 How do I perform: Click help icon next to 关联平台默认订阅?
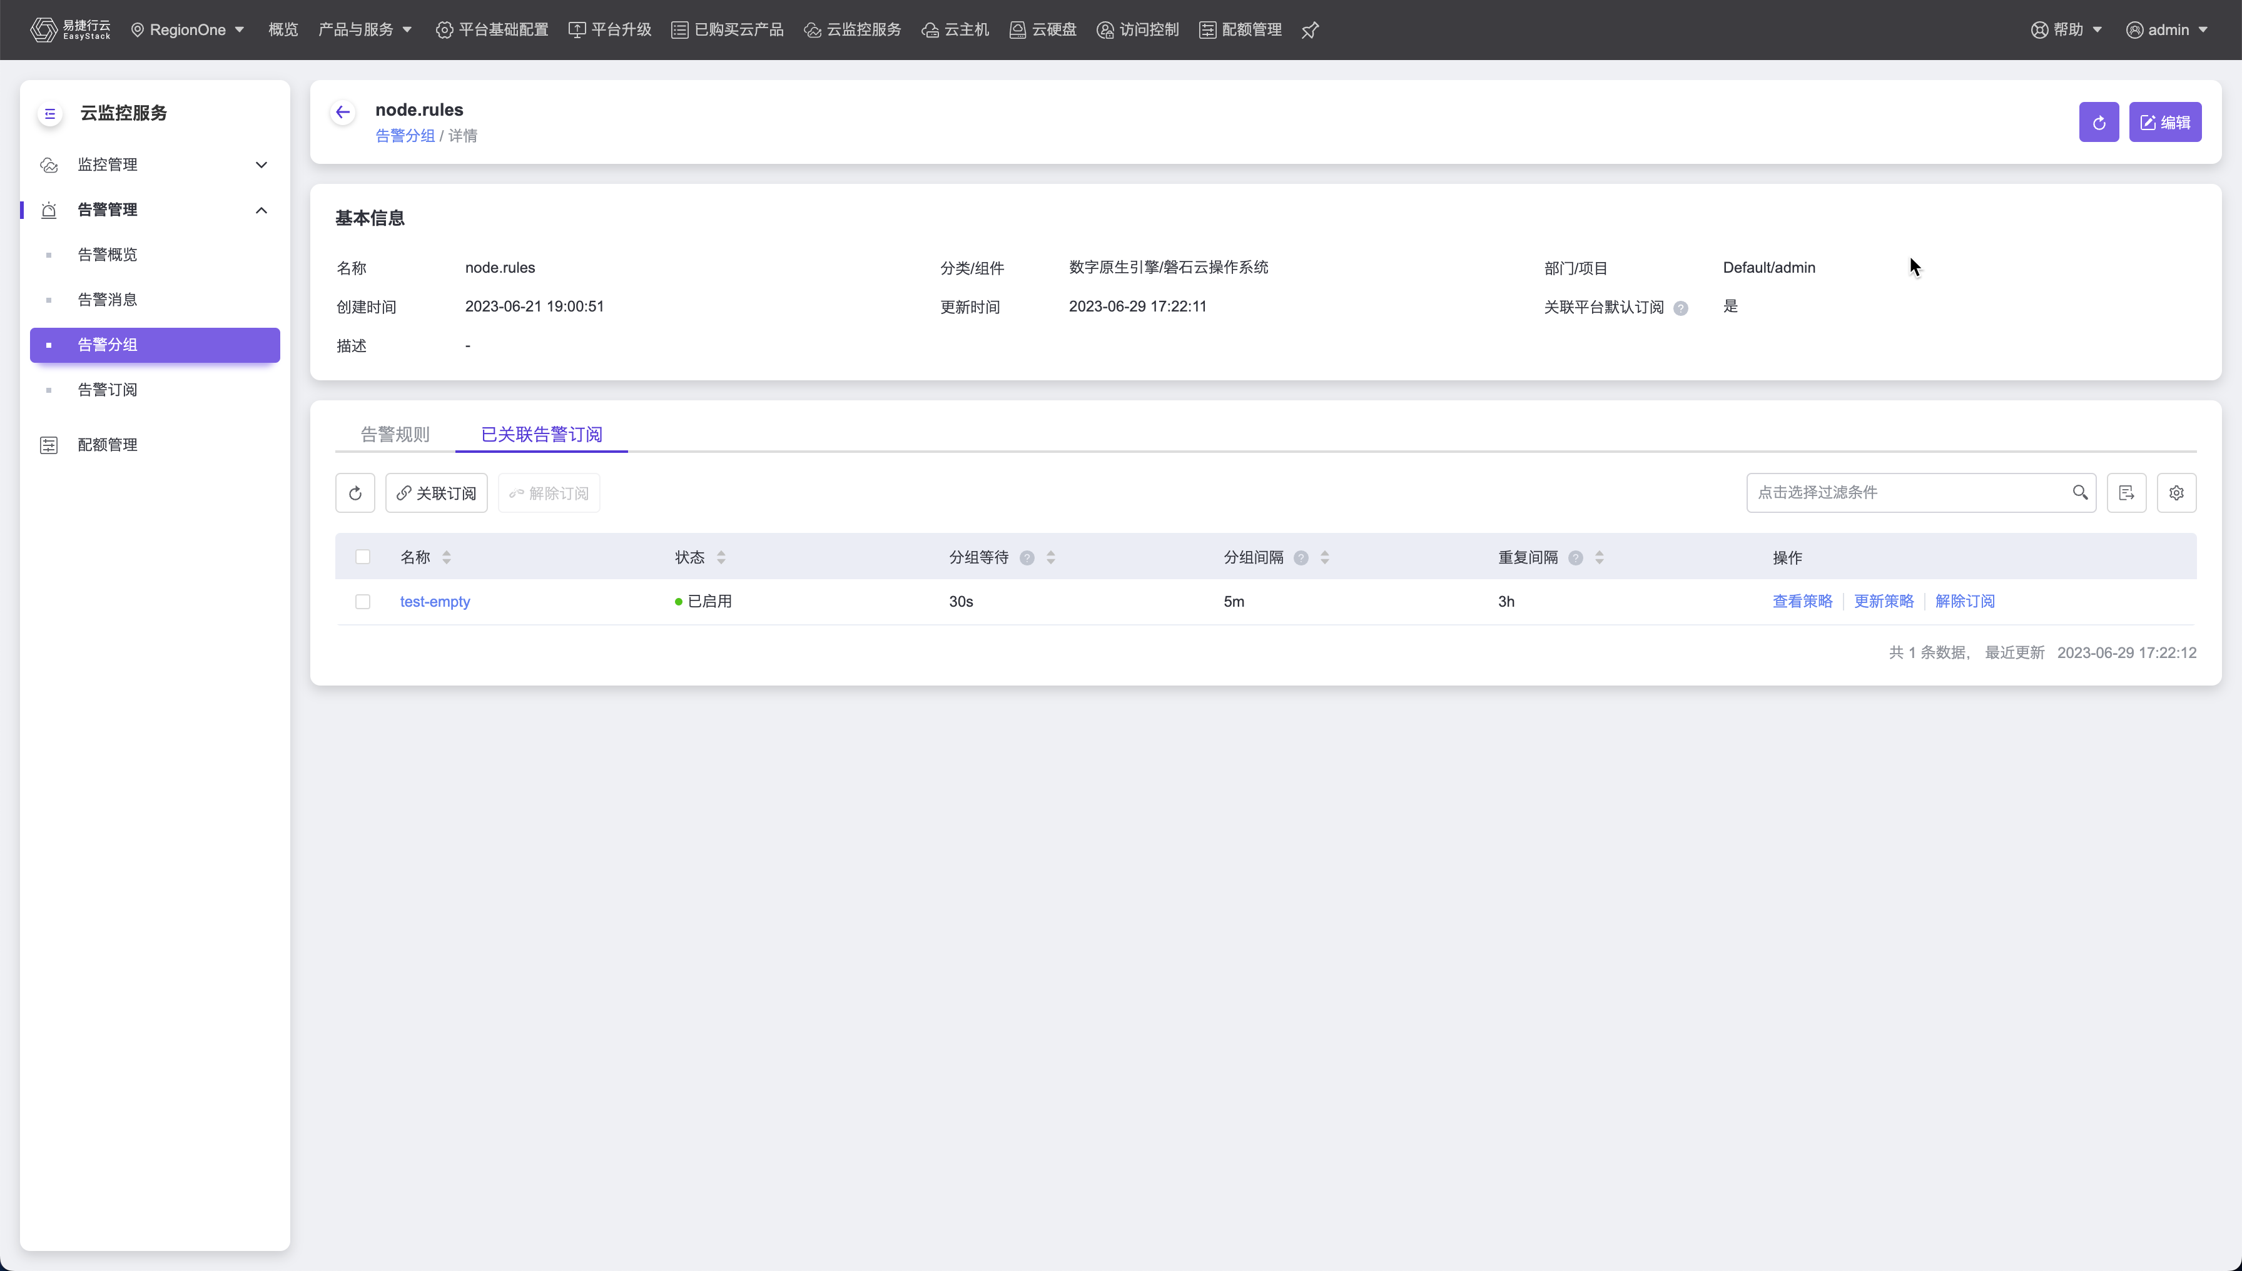click(1681, 308)
